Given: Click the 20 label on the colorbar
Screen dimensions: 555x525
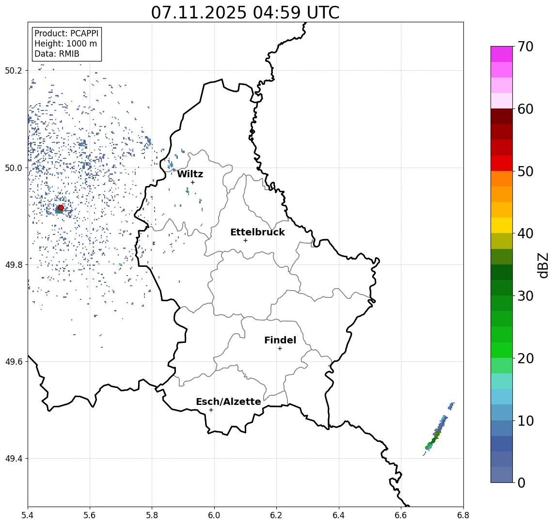Looking at the screenshot, I should [525, 358].
